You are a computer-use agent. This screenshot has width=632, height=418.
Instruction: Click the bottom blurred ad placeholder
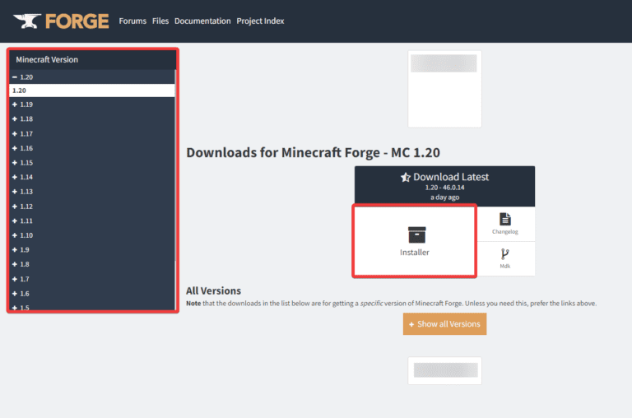(x=444, y=370)
